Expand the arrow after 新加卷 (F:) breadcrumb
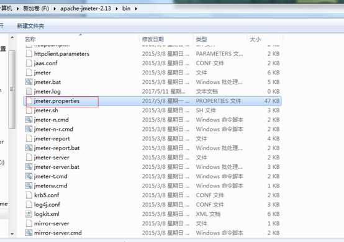The height and width of the screenshot is (242, 344). (x=55, y=9)
